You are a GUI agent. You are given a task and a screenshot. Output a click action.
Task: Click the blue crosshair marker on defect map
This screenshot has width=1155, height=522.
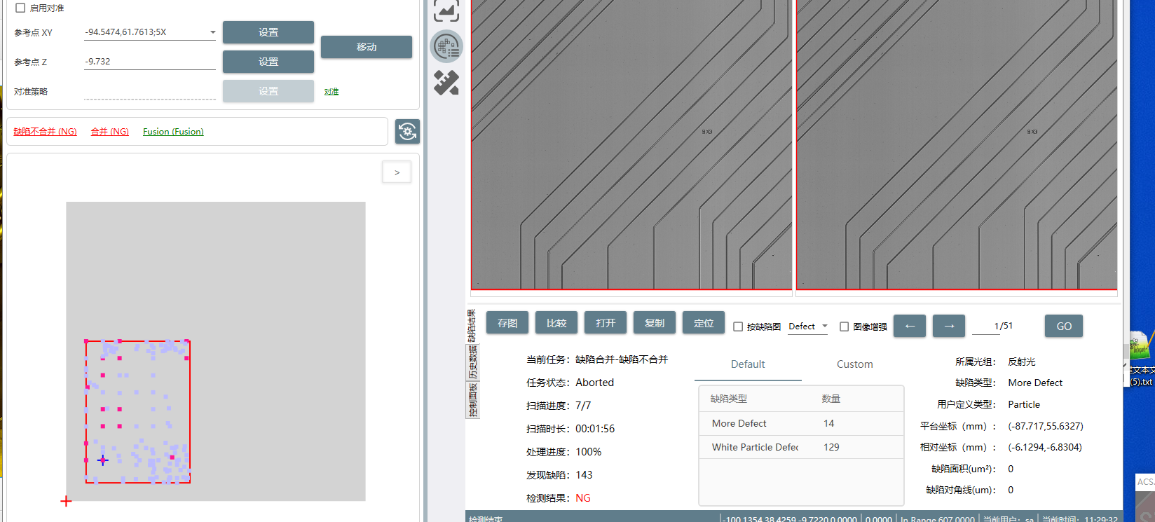(x=103, y=460)
